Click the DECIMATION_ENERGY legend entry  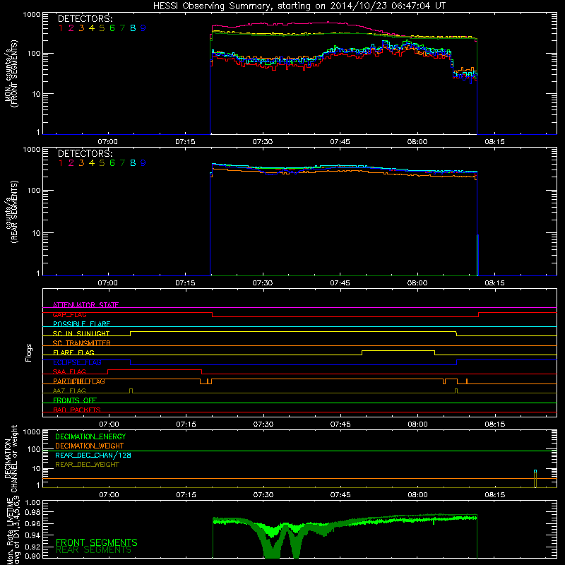[90, 436]
